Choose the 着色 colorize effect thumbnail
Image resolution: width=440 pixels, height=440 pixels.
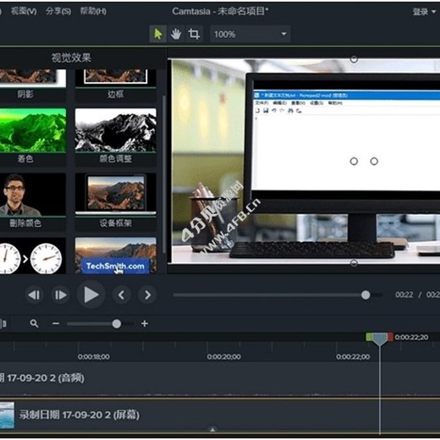[x=33, y=130]
